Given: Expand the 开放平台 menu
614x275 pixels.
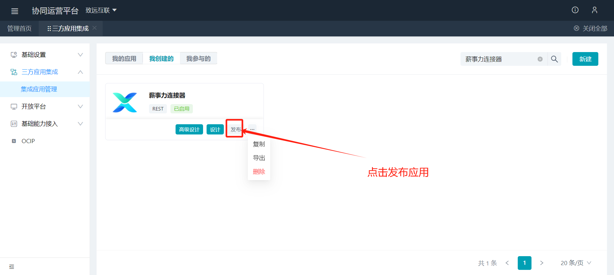Looking at the screenshot, I should coord(45,106).
